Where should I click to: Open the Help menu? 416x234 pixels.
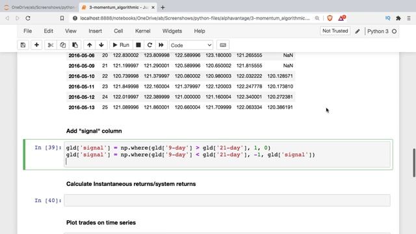click(x=200, y=31)
